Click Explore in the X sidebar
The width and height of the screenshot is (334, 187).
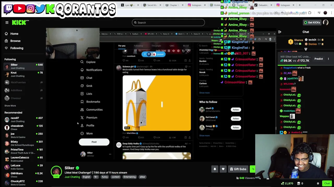point(88,62)
